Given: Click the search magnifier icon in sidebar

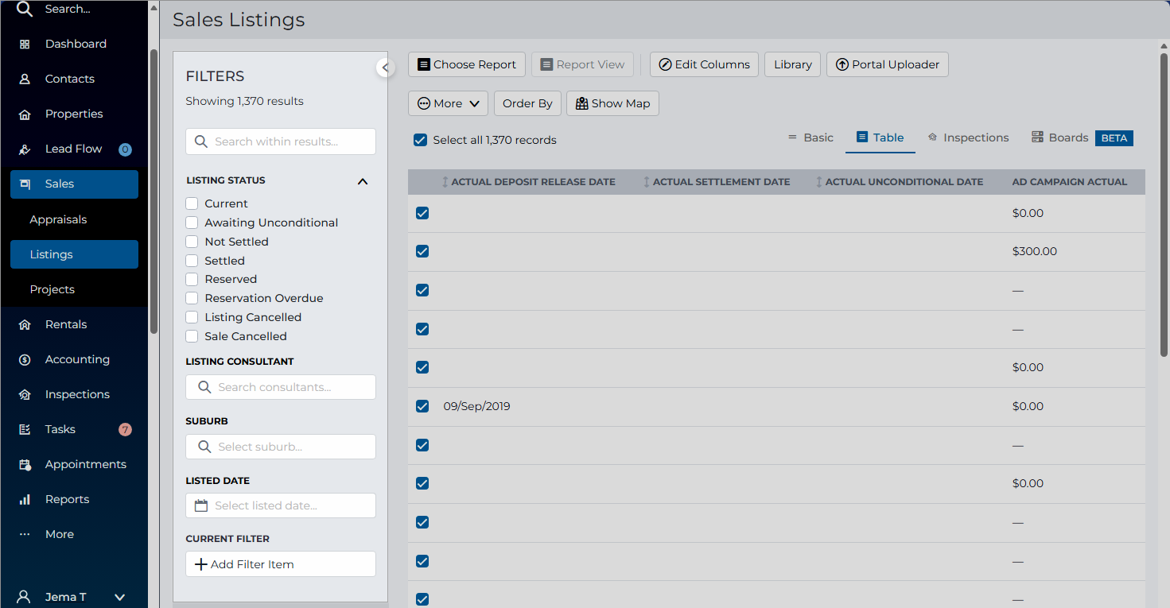Looking at the screenshot, I should click(25, 9).
